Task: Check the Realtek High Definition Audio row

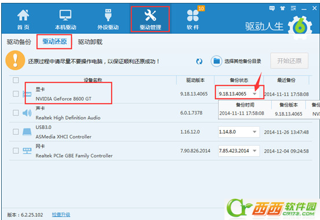Action: pos(16,113)
